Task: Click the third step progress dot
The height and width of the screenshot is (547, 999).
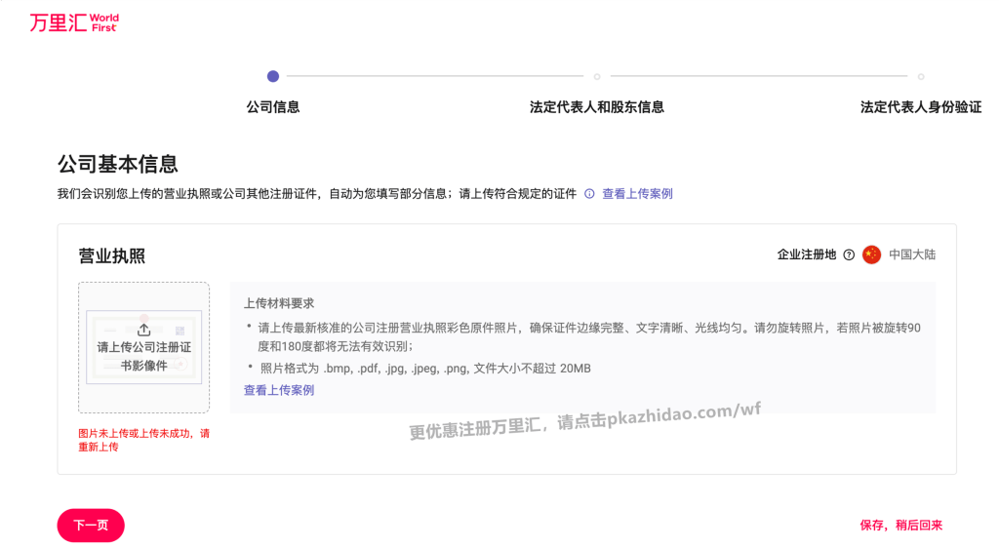Action: click(921, 76)
